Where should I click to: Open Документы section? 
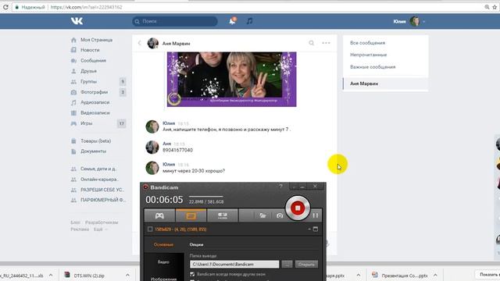[x=93, y=151]
